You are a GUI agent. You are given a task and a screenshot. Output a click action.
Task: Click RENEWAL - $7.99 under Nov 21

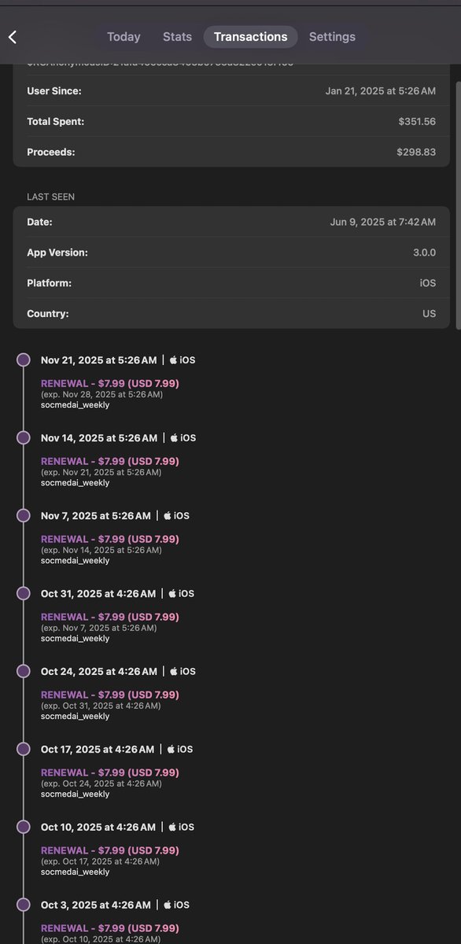click(x=110, y=383)
